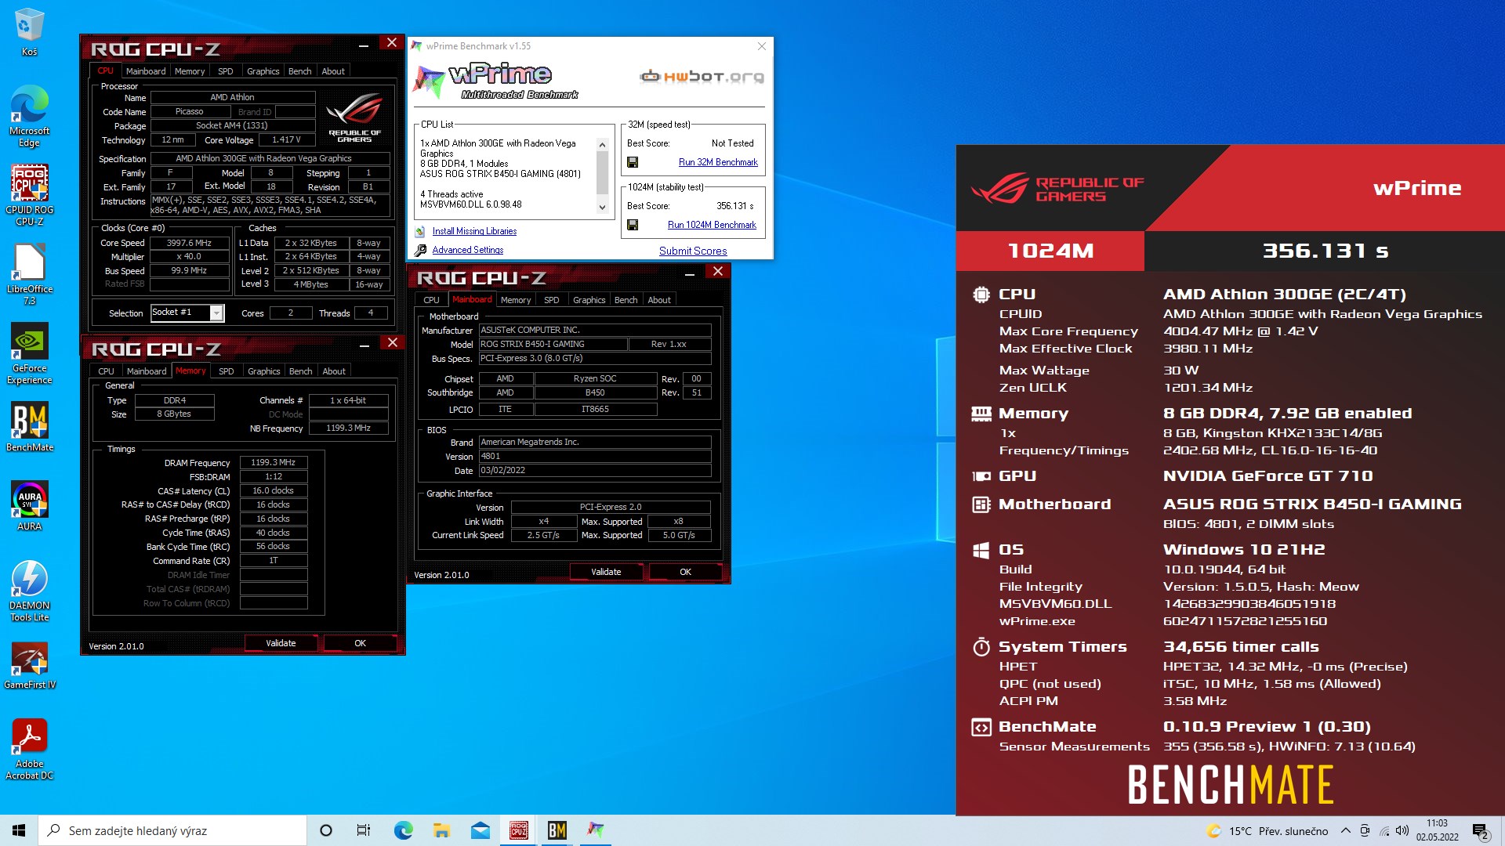Minimize the wPrime-adjacent Mainboard CPU-Z window
The width and height of the screenshot is (1505, 846).
(689, 273)
